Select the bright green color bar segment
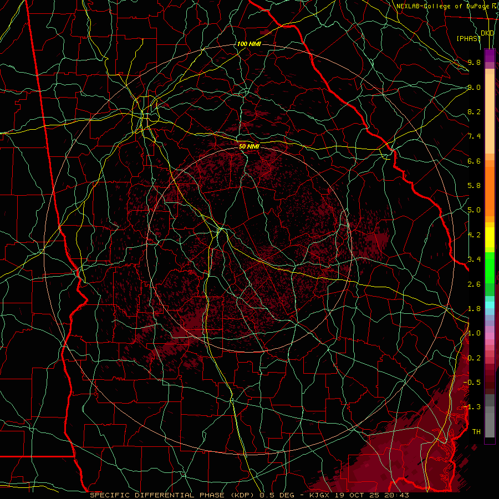The width and height of the screenshot is (499, 499). 490,267
